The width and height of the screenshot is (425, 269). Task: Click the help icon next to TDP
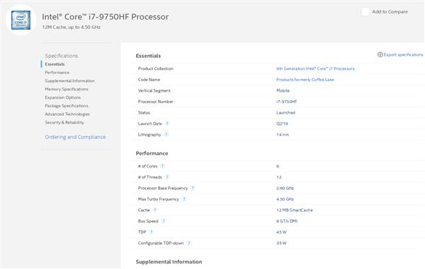[x=152, y=232]
